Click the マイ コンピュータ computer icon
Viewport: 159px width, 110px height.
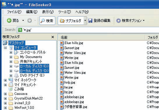click(11, 48)
